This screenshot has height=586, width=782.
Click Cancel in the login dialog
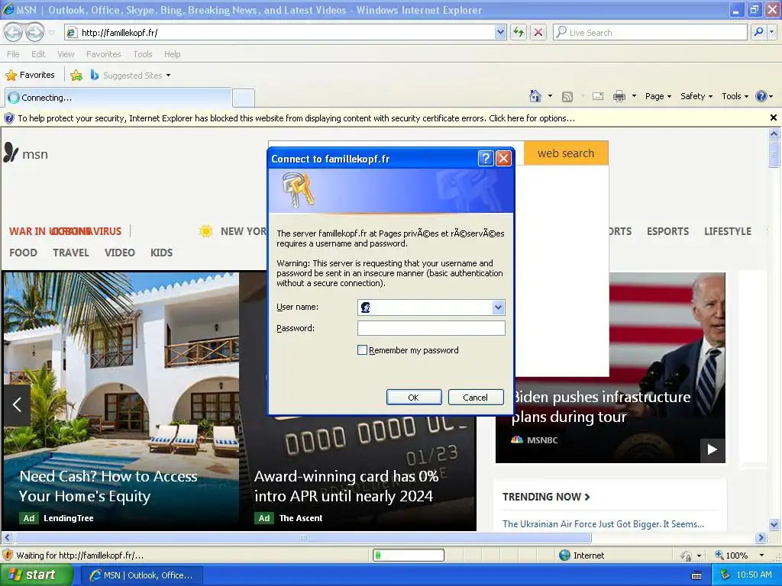pyautogui.click(x=475, y=397)
